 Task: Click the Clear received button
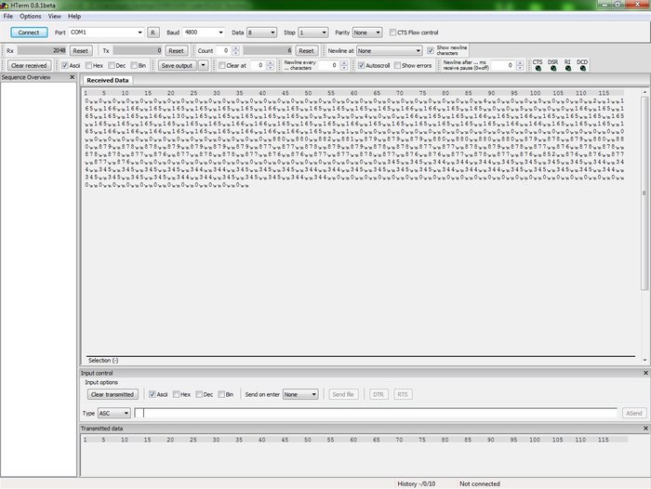click(29, 66)
